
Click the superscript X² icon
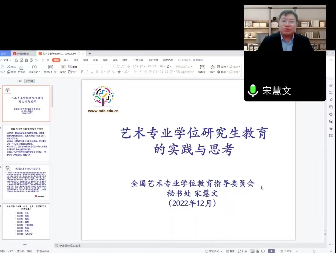click(x=108, y=72)
